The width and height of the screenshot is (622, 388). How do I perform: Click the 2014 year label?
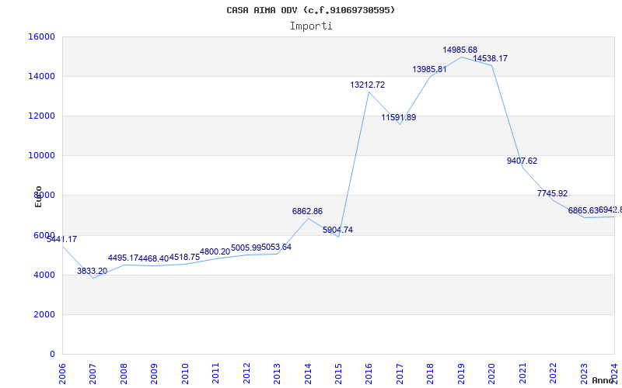tap(308, 373)
